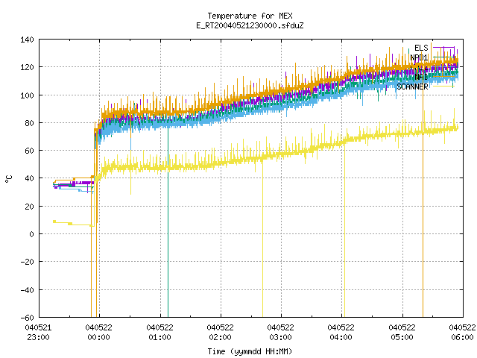Click the SCANNER legend label

(x=412, y=87)
